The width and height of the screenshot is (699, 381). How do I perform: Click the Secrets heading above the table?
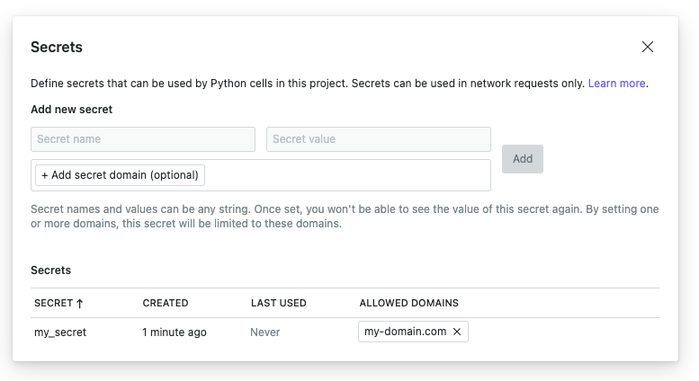(51, 270)
